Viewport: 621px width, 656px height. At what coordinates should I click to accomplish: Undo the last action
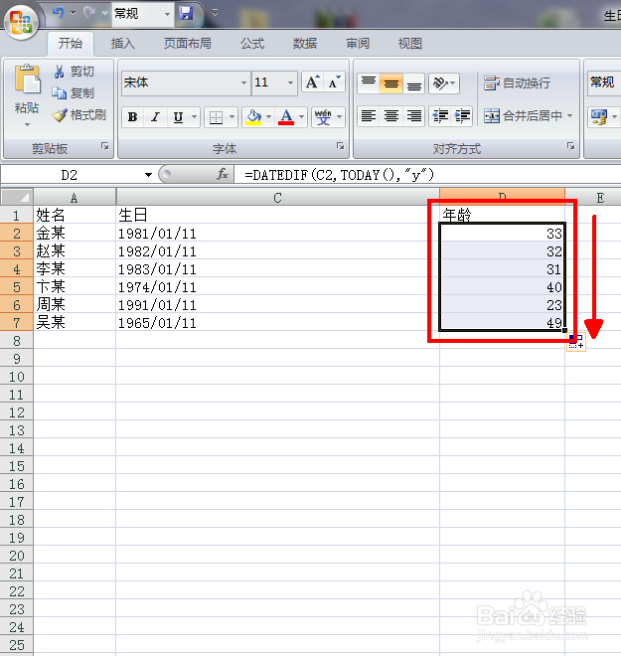(x=59, y=13)
